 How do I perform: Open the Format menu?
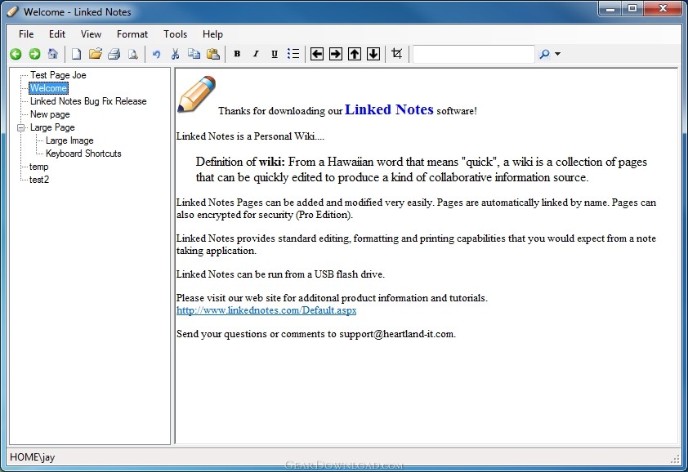click(132, 34)
